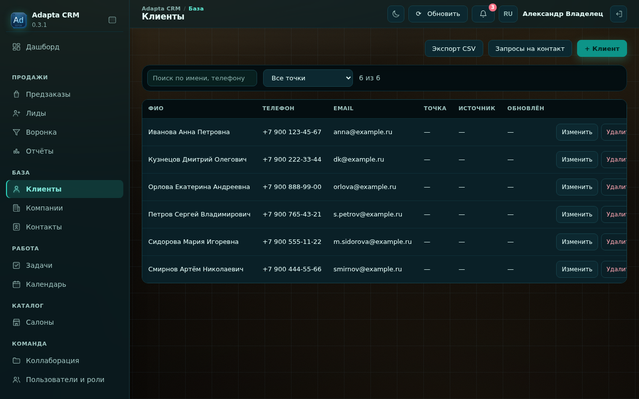
Task: Click the Коллаборация folder icon
Action: (16, 361)
